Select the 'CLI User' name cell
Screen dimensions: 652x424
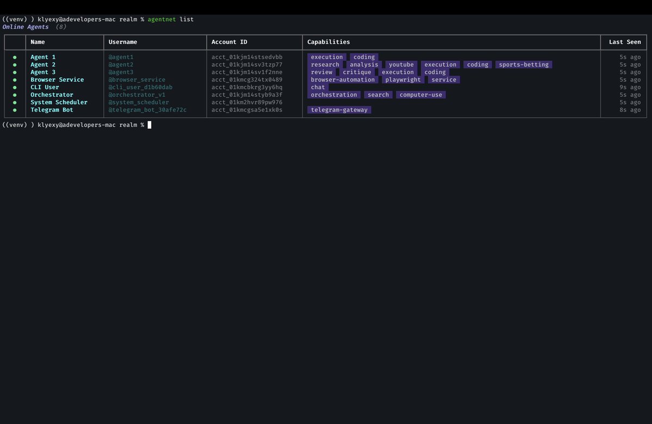click(45, 87)
